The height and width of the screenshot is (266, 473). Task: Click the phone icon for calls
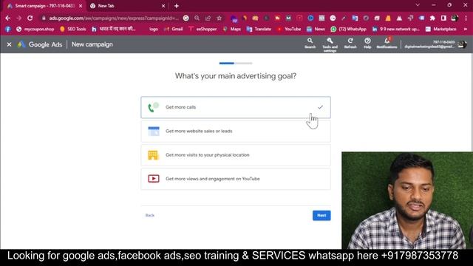click(x=153, y=107)
